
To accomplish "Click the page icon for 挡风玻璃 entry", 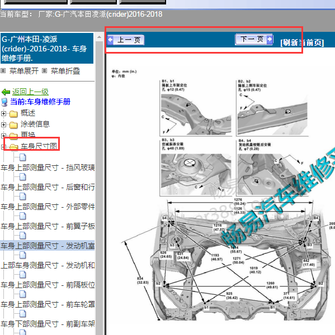I will (x=23, y=157).
